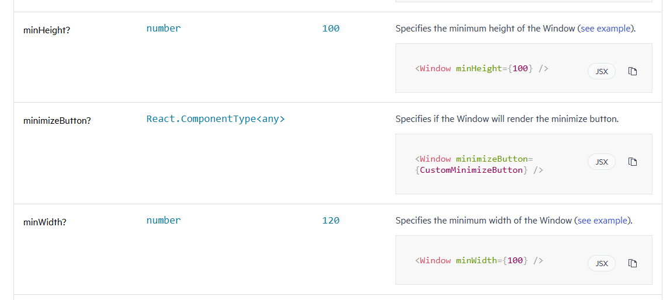Click the JSX badge on the minWidth snippet
670x300 pixels.
[601, 263]
